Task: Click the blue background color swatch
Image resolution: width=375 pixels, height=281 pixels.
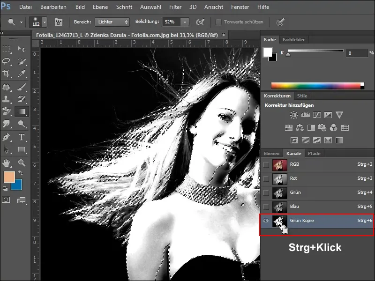Action: [x=18, y=186]
